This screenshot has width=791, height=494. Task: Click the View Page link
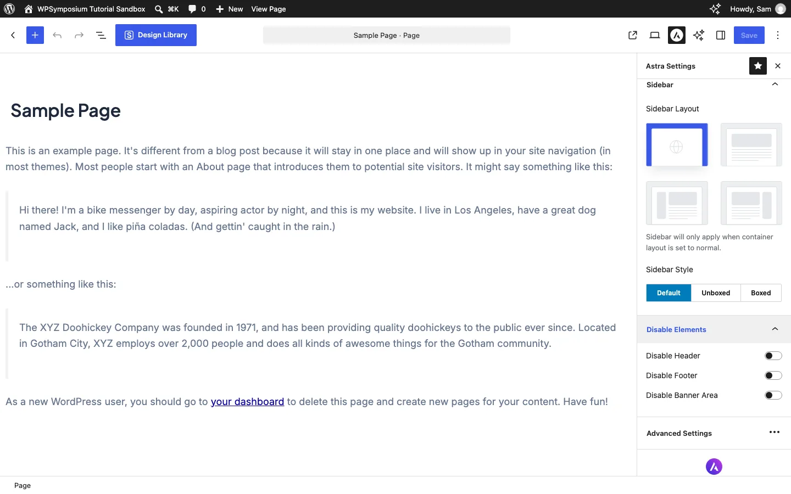[269, 9]
